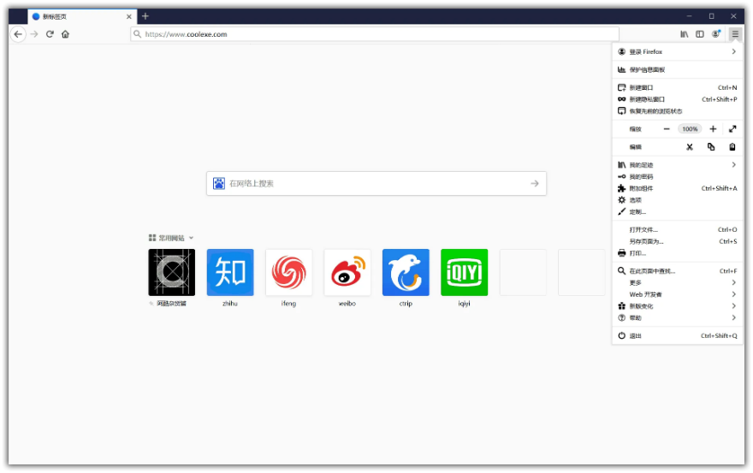
Task: Enter full screen with the arrows icon
Action: pyautogui.click(x=732, y=128)
